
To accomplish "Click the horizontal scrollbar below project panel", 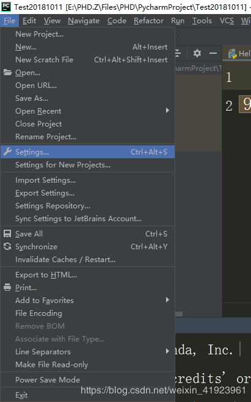I will [x=179, y=314].
